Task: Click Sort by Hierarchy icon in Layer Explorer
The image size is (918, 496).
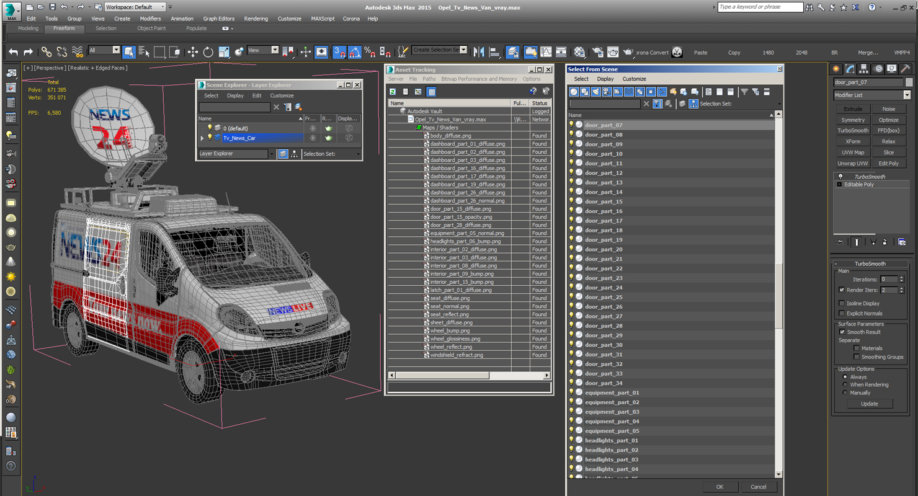Action: pyautogui.click(x=294, y=154)
